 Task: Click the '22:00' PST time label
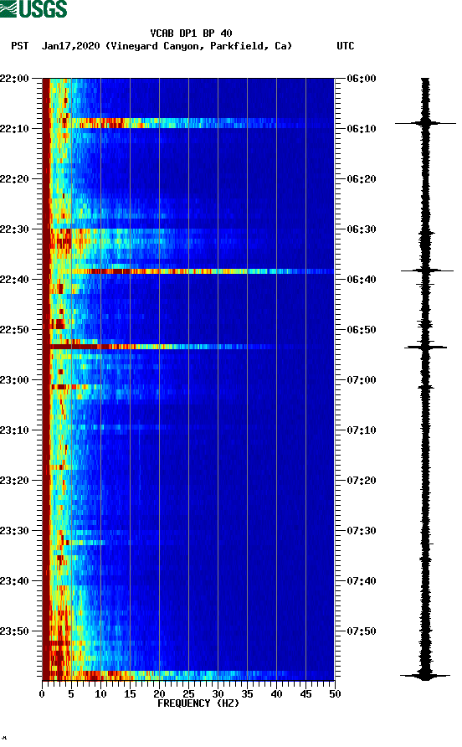point(14,78)
